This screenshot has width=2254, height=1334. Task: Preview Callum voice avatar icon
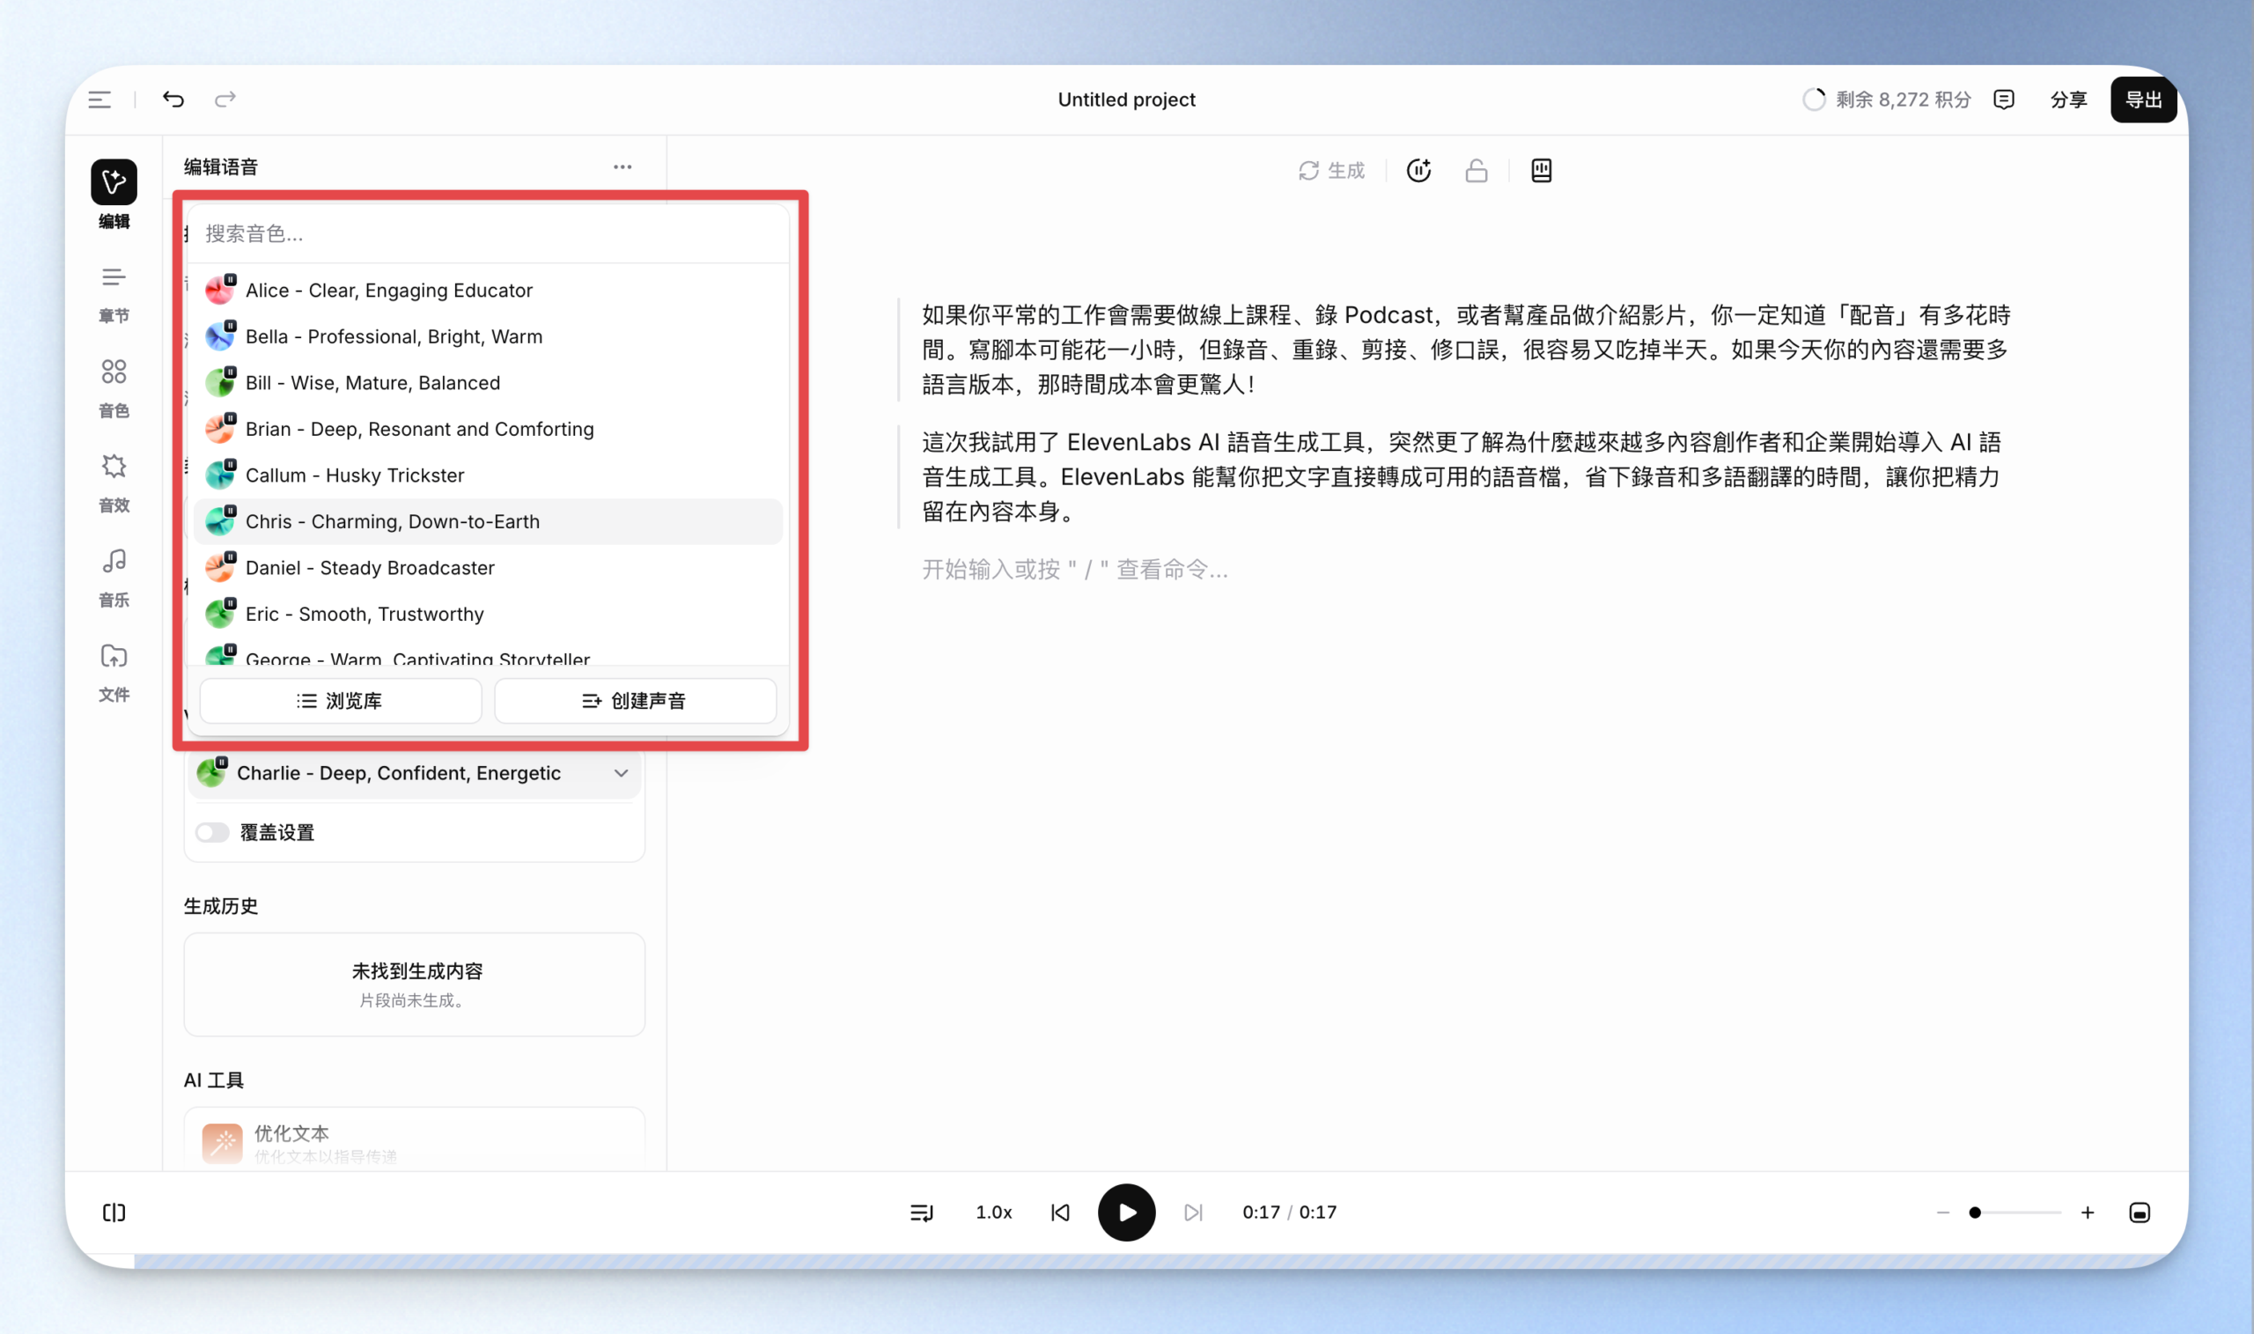tap(220, 475)
